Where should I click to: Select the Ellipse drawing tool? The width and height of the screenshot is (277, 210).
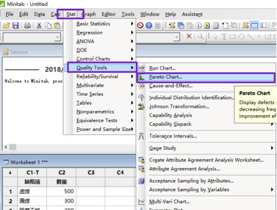(241, 37)
